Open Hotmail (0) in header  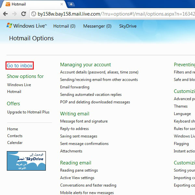64,26
